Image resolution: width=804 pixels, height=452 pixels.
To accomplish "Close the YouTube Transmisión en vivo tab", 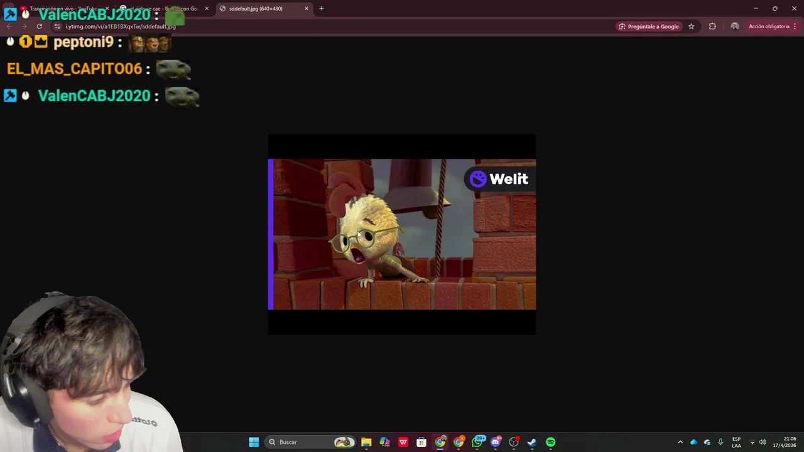I will pyautogui.click(x=107, y=9).
